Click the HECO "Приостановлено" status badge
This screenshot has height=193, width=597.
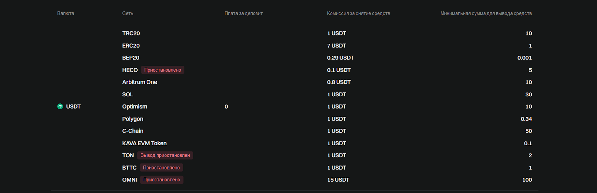point(163,70)
